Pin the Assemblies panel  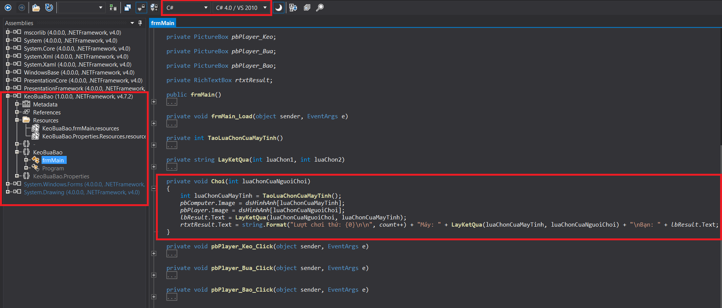click(x=140, y=23)
